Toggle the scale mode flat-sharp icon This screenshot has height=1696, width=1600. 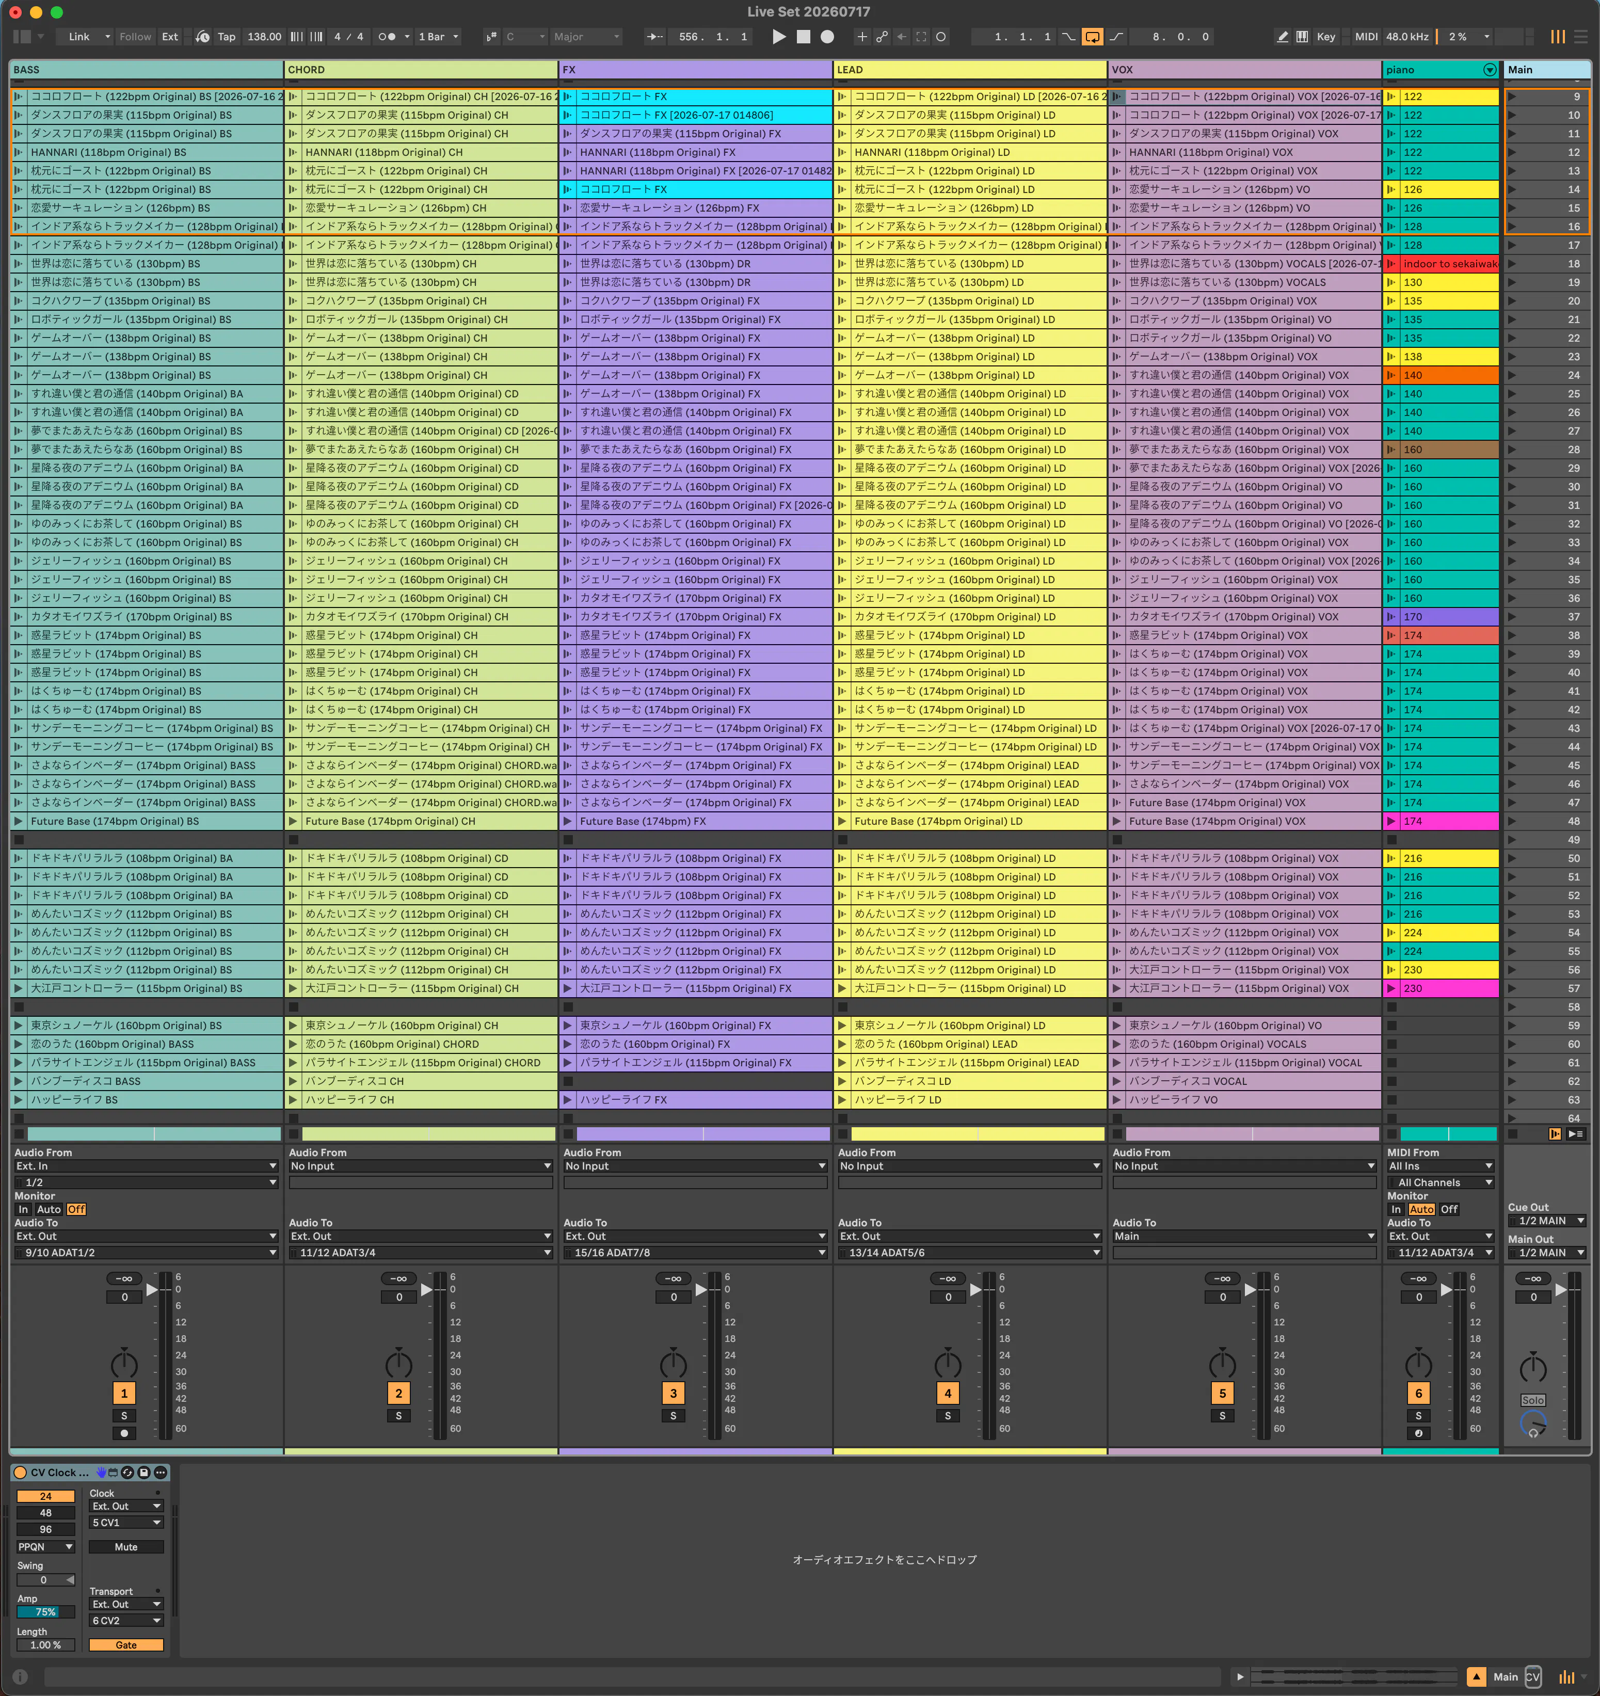coord(491,37)
